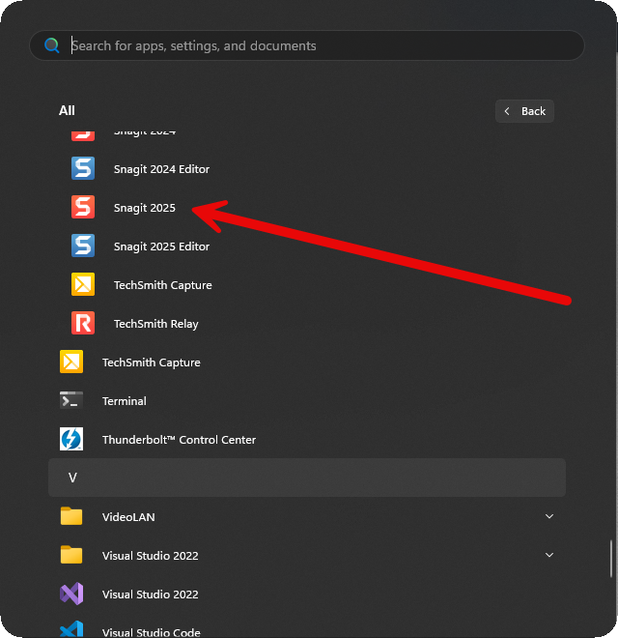The height and width of the screenshot is (638, 618).
Task: Open the Snagit 2025 Editor icon
Action: (83, 246)
